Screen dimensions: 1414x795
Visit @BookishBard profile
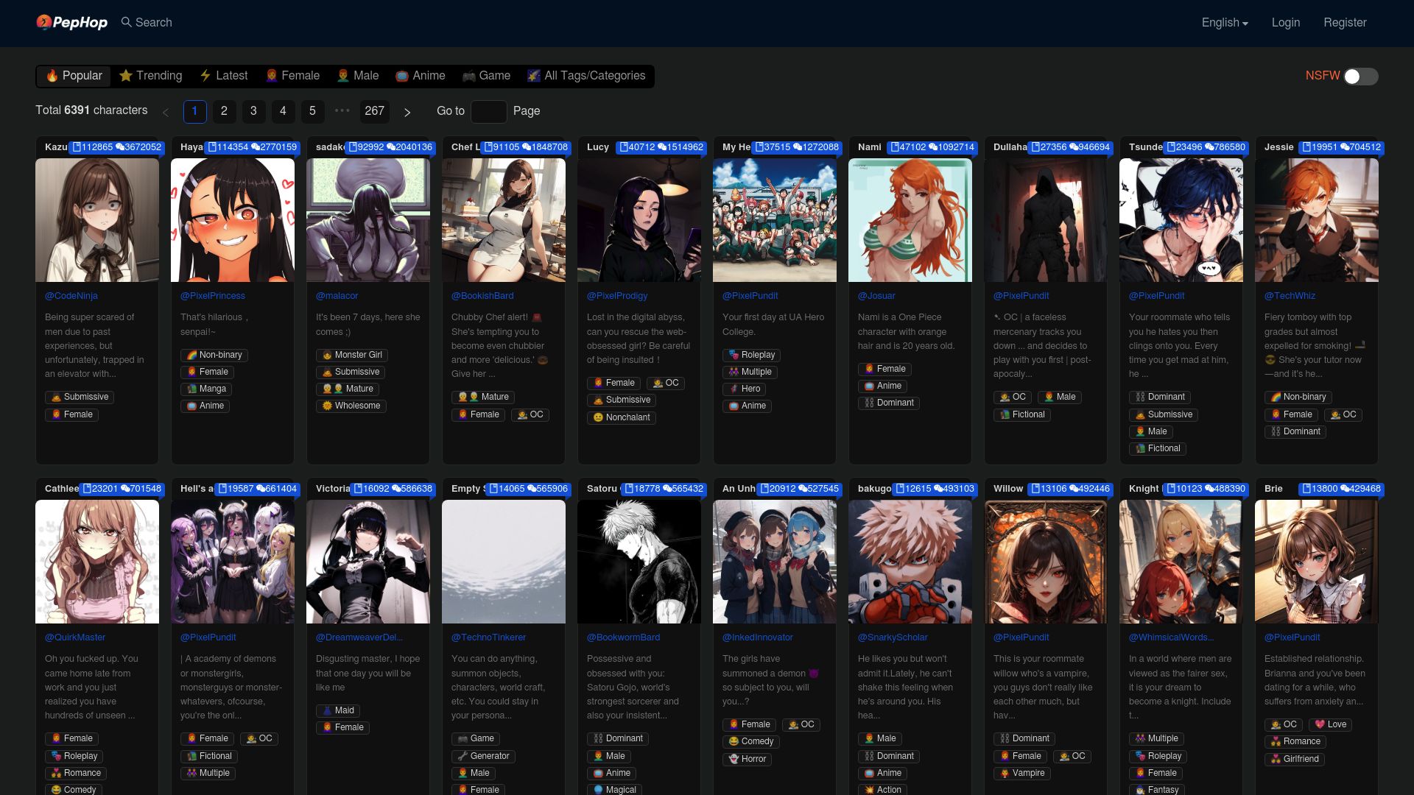pos(482,296)
